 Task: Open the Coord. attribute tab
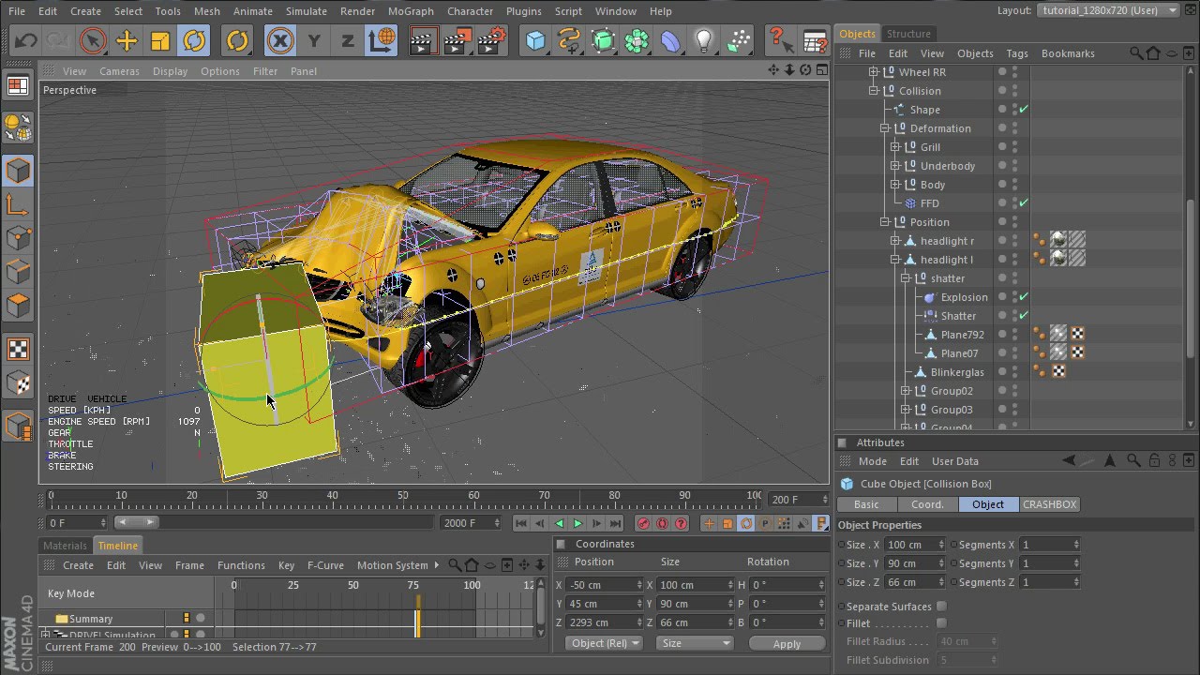(927, 504)
